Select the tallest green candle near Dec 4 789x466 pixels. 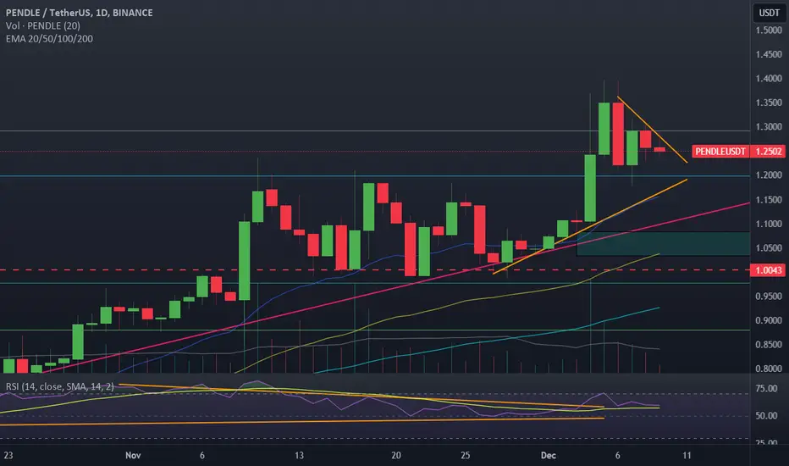coord(590,188)
